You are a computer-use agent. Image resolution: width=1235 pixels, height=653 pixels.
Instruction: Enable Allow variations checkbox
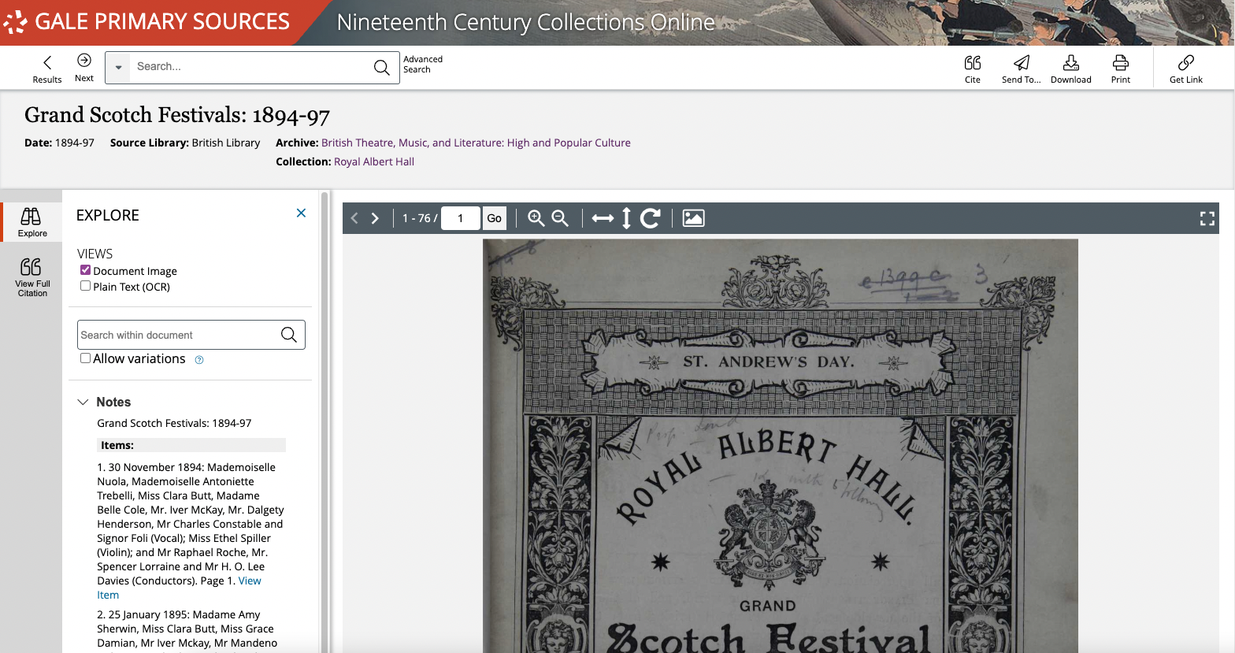tap(85, 358)
